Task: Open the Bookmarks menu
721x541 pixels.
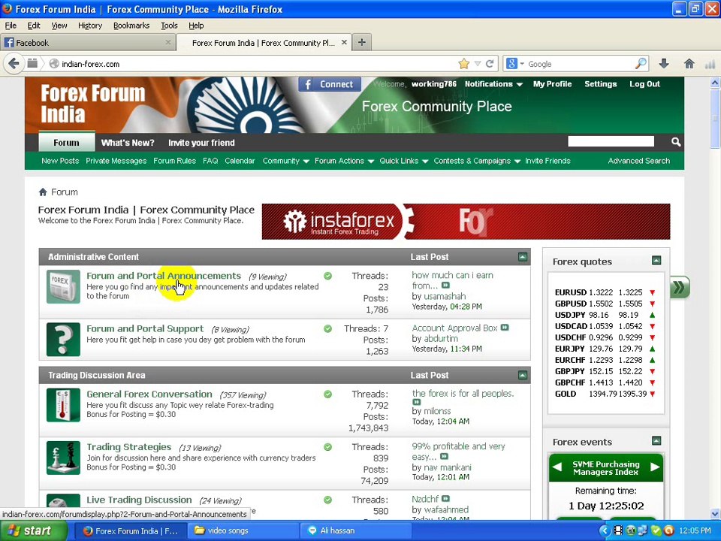Action: click(x=131, y=26)
